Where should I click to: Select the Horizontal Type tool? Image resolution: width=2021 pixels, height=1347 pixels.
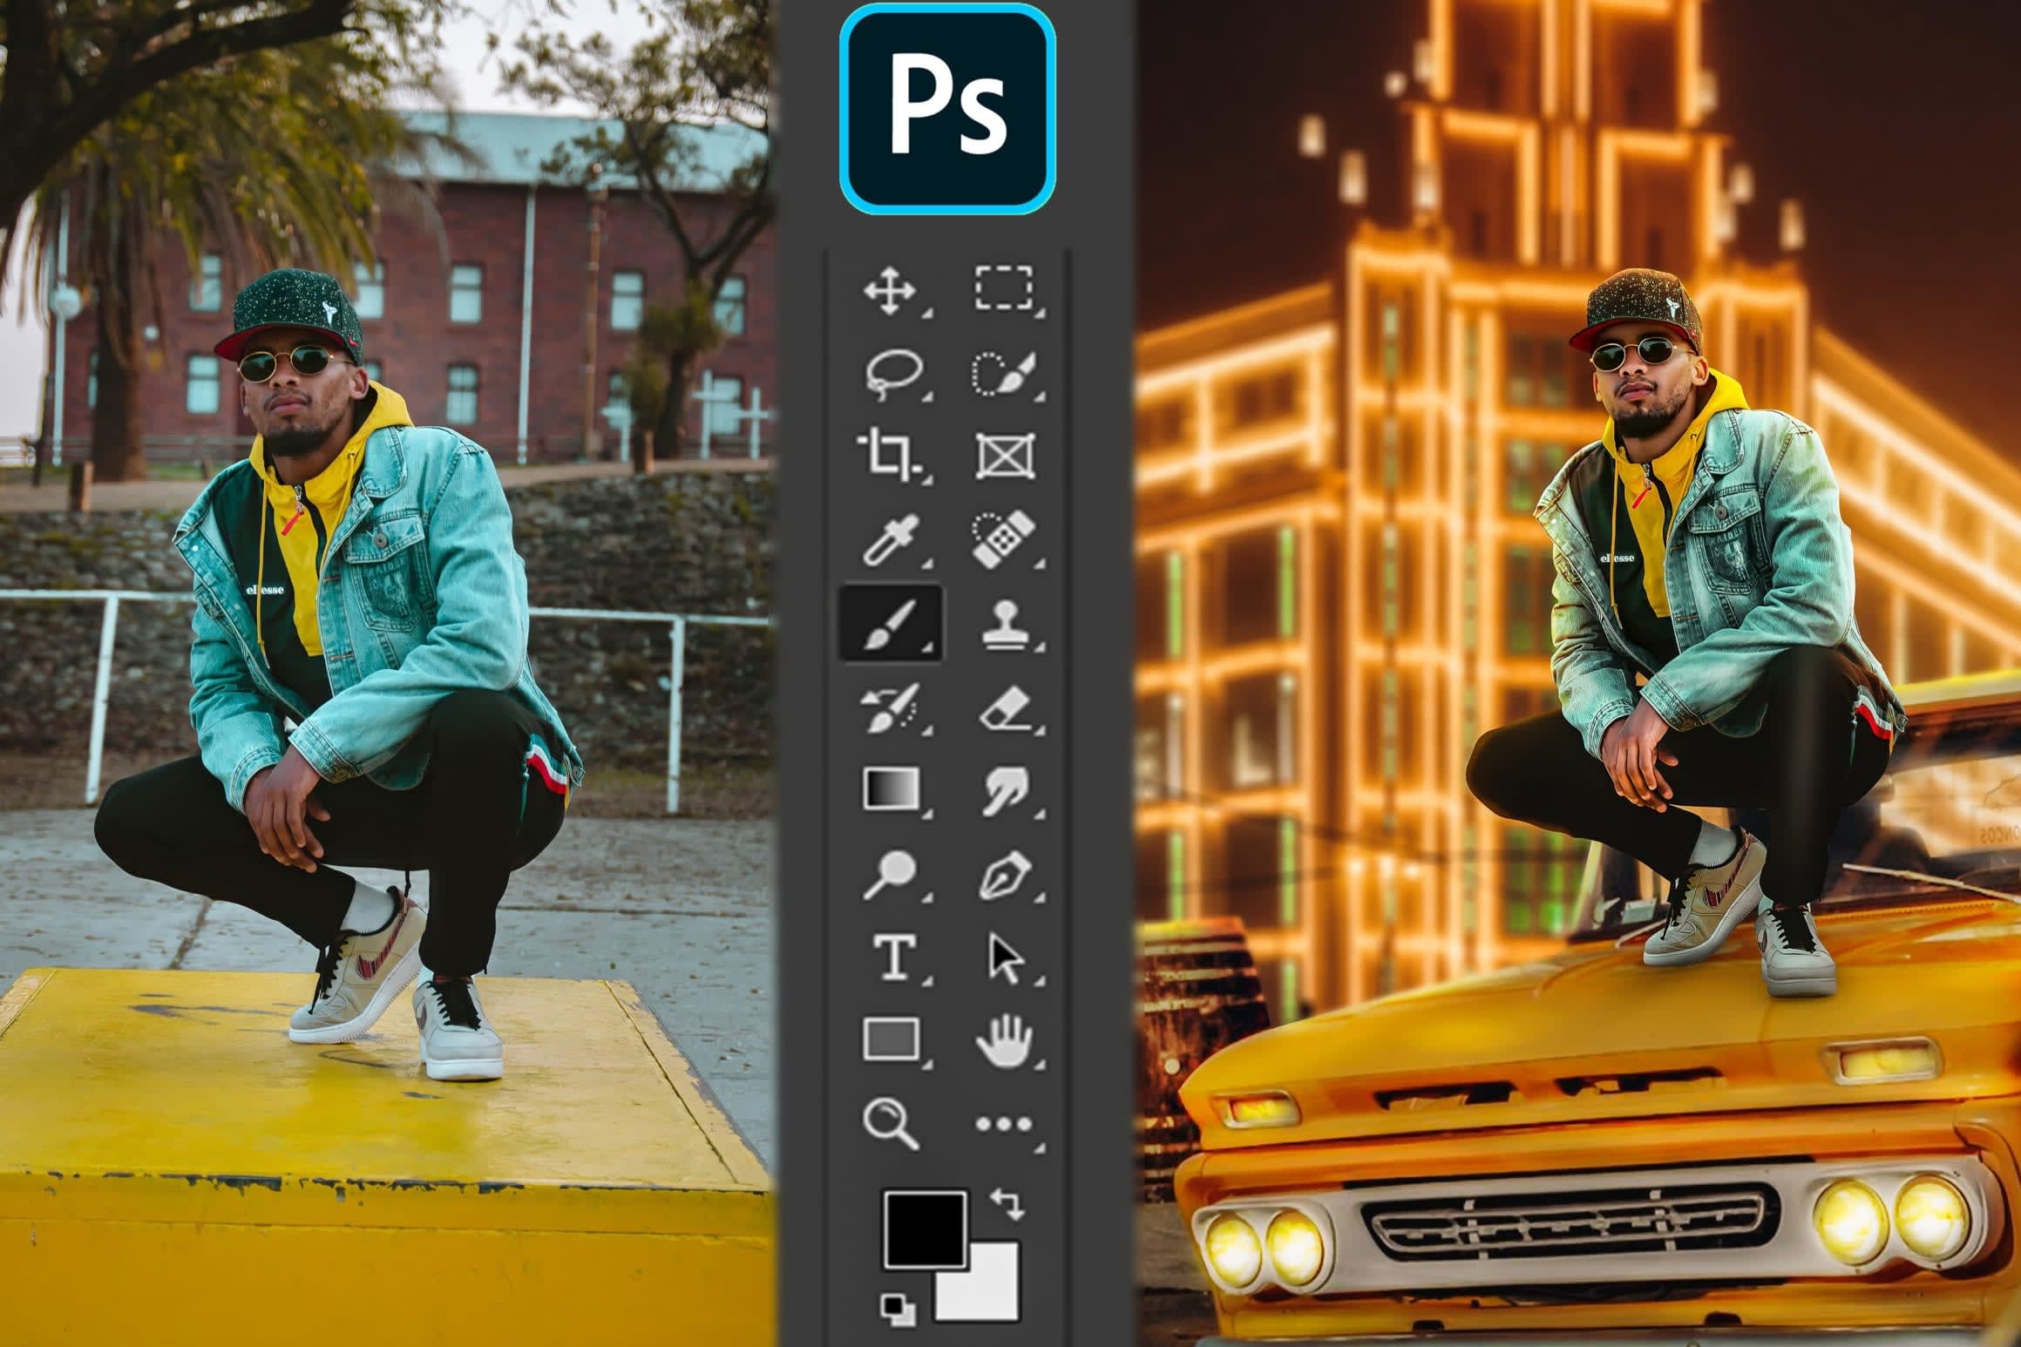[x=894, y=957]
